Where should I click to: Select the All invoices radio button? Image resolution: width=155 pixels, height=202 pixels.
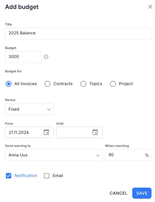click(8, 84)
